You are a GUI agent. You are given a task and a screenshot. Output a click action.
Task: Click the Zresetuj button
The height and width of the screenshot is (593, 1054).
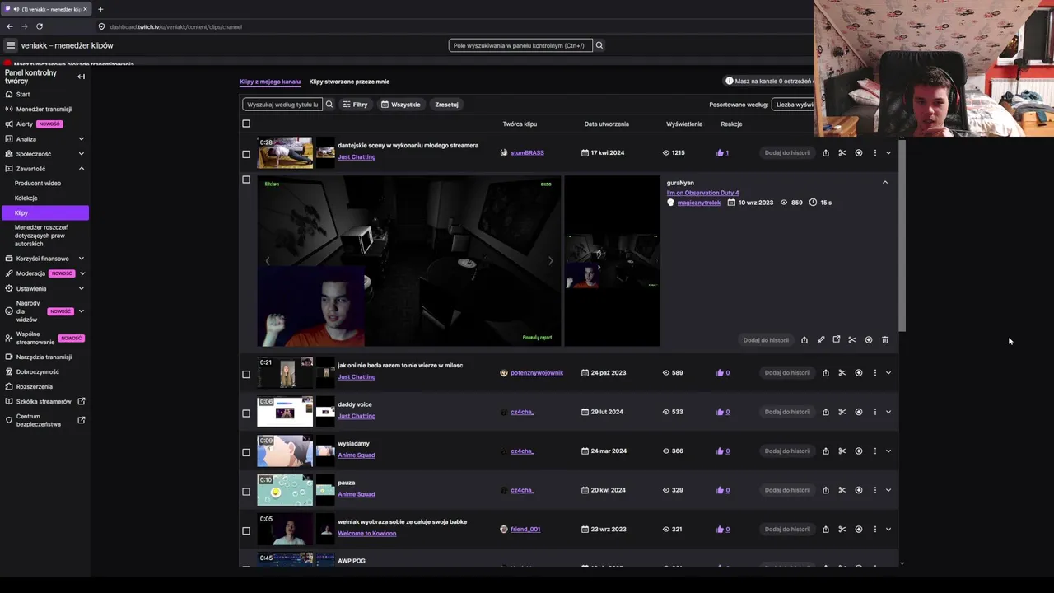pos(446,105)
